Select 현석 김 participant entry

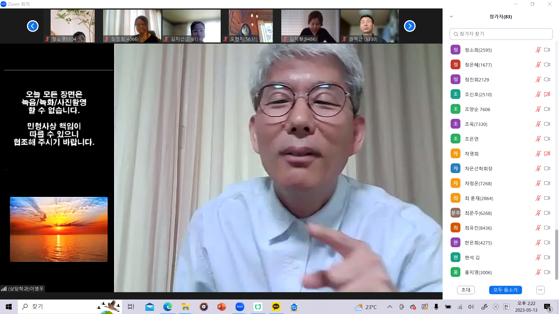tap(472, 258)
